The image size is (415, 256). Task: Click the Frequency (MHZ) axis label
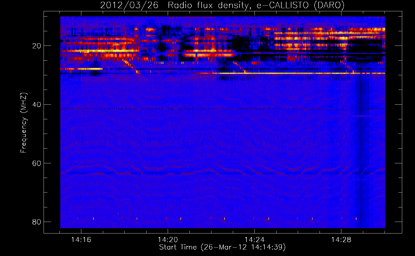[24, 123]
